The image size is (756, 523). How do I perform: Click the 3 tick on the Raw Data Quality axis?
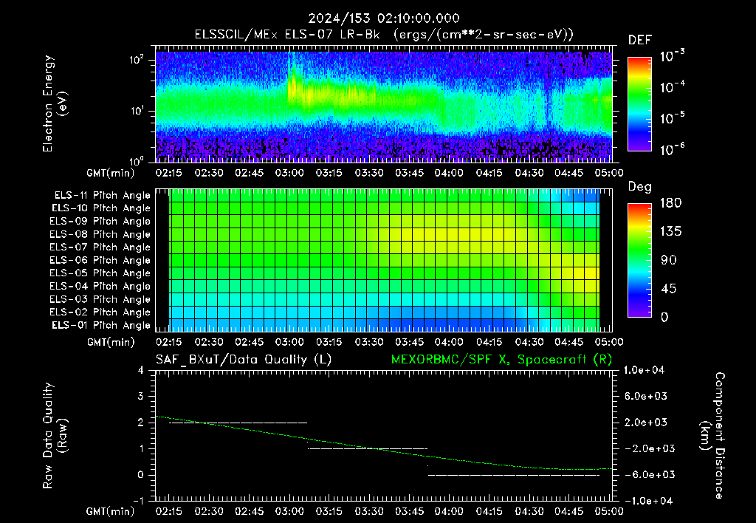click(x=140, y=397)
